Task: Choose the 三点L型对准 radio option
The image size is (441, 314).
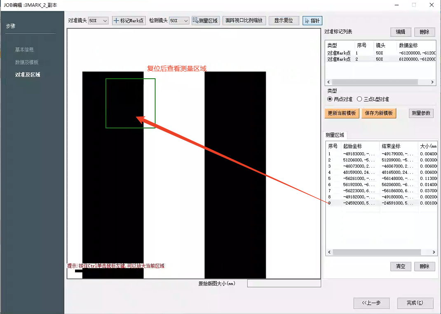Action: [359, 99]
